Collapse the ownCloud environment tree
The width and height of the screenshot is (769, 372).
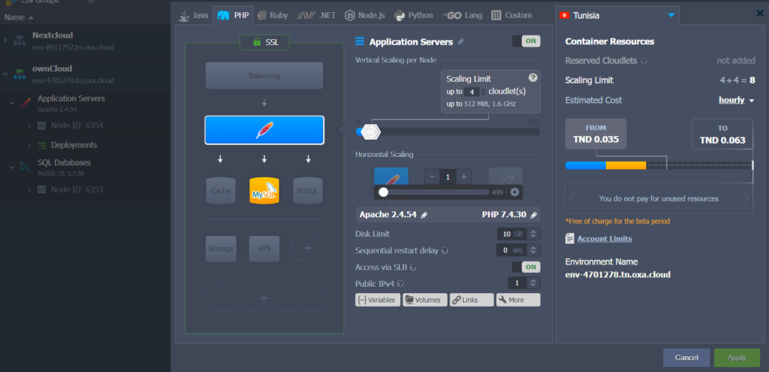pyautogui.click(x=6, y=74)
